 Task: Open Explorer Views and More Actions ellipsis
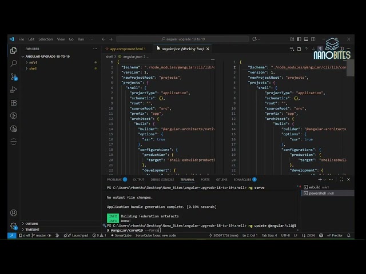pyautogui.click(x=95, y=49)
